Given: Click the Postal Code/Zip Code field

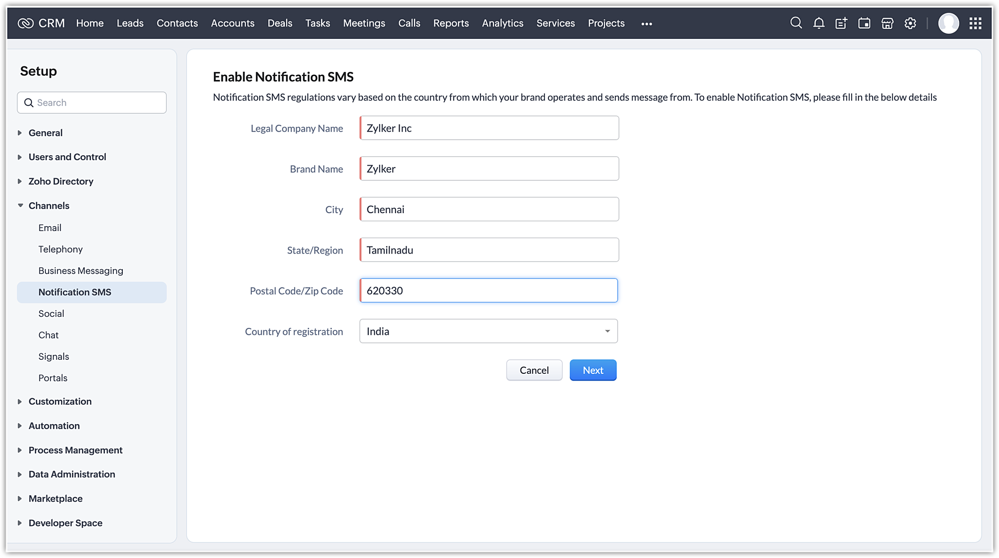Looking at the screenshot, I should (x=488, y=290).
